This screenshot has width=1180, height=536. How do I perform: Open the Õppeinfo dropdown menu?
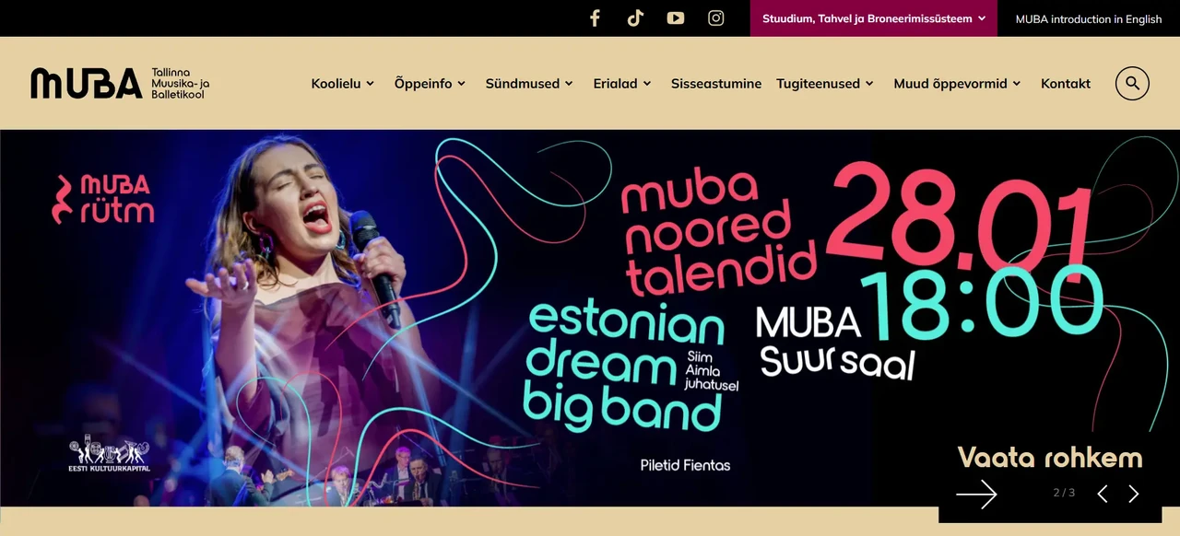point(431,83)
